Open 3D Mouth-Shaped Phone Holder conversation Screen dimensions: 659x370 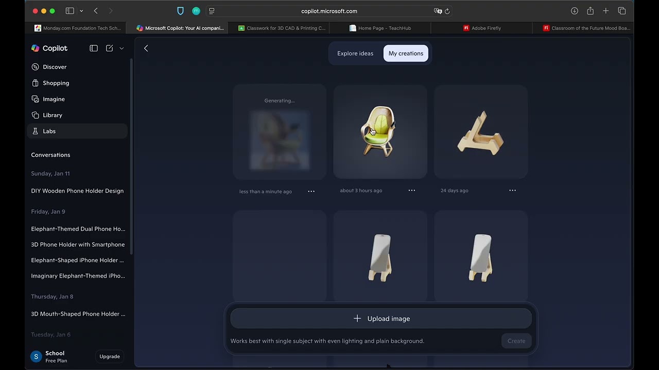(78, 314)
